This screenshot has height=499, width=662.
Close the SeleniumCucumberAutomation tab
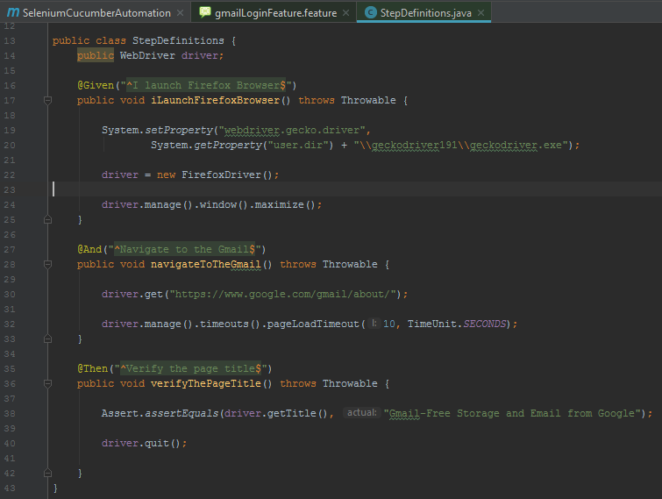181,13
